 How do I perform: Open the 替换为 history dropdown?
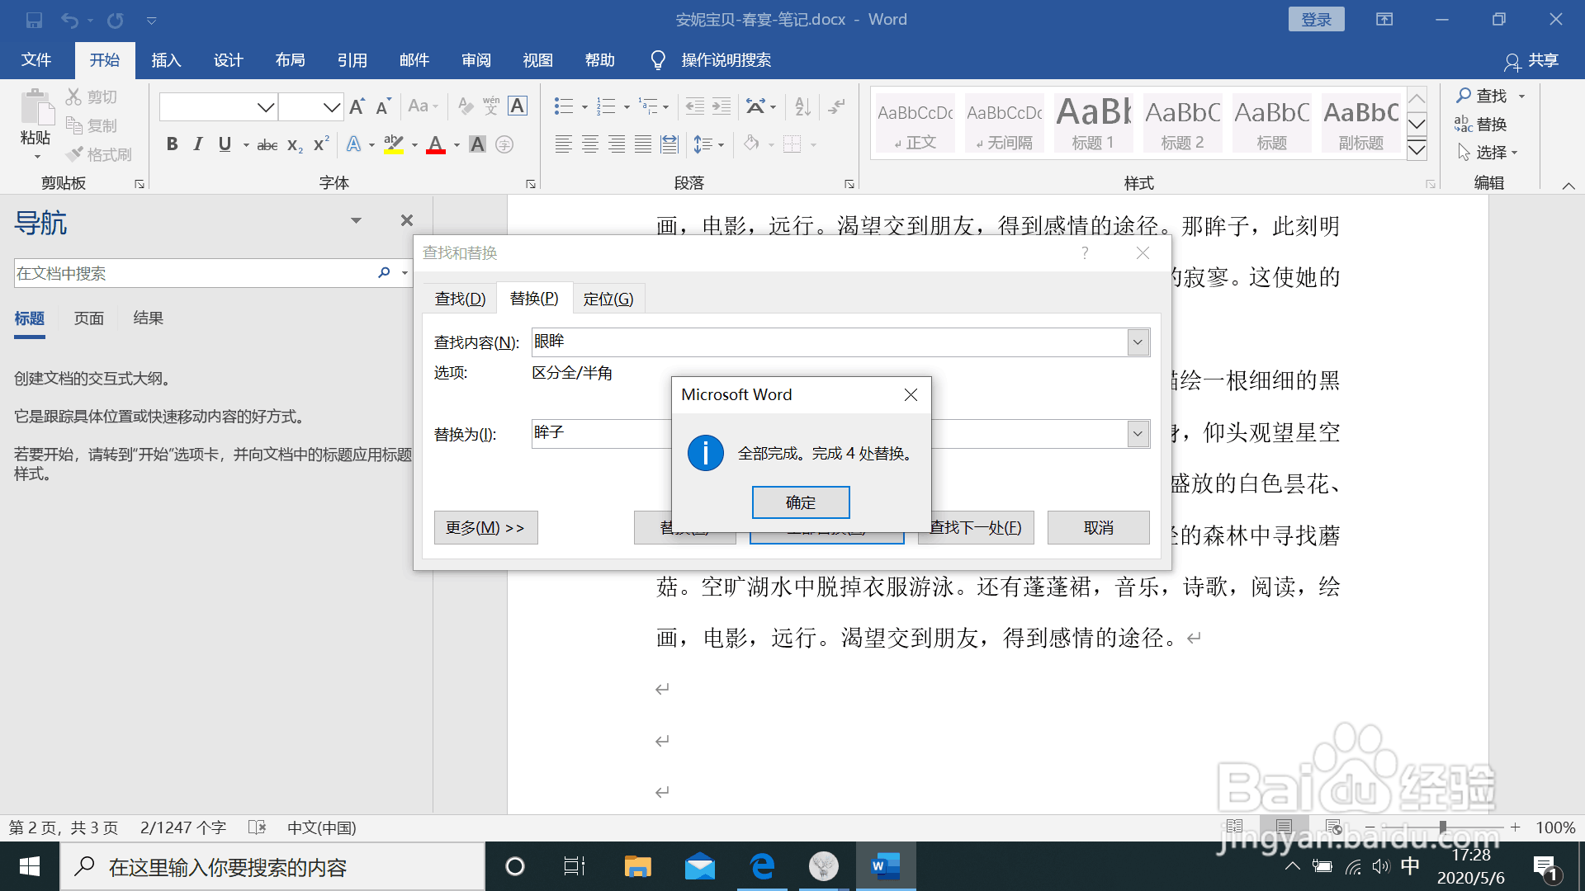pos(1138,433)
